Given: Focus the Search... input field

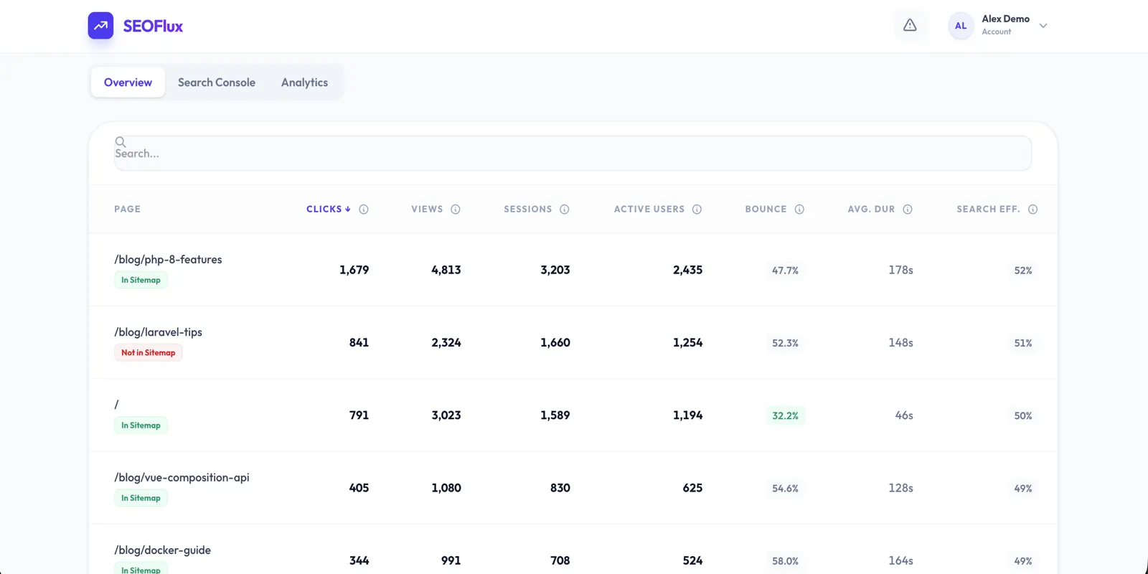Looking at the screenshot, I should [573, 153].
